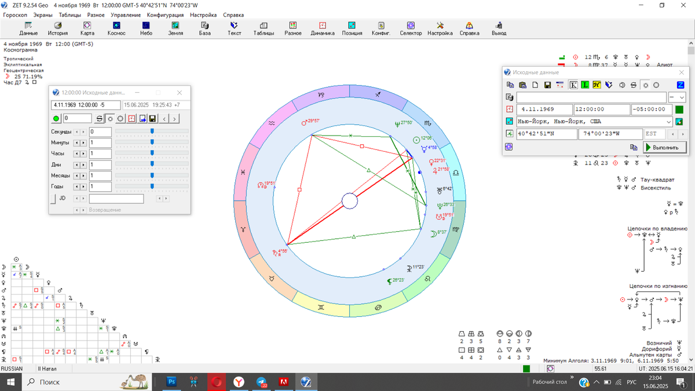This screenshot has width=695, height=391.
Task: Click the Динамика toolbar icon
Action: coord(323,29)
